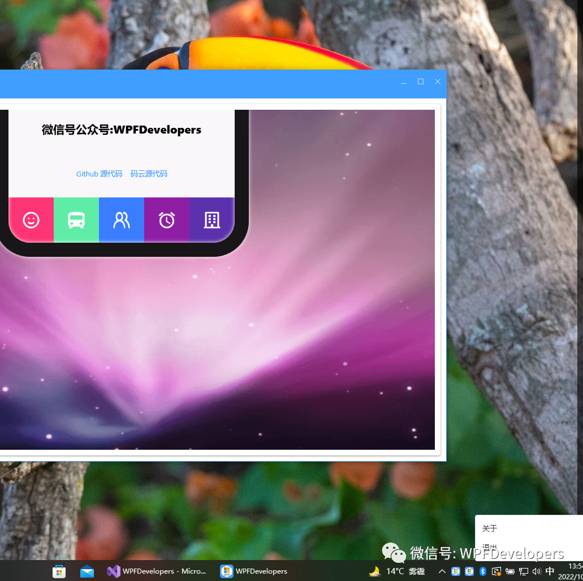Click the smiley face icon tile

coord(31,220)
